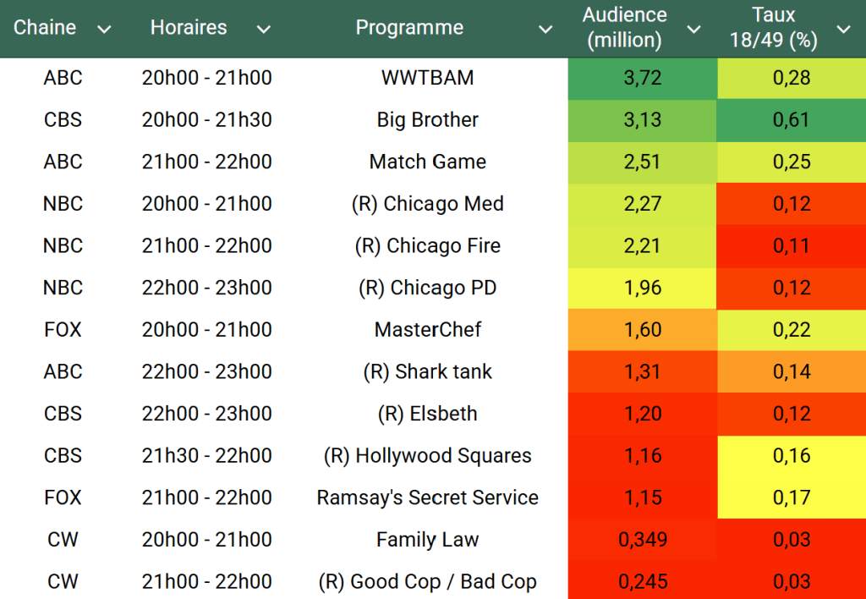Select the red 0,245 audience cell
The width and height of the screenshot is (866, 599).
point(642,582)
